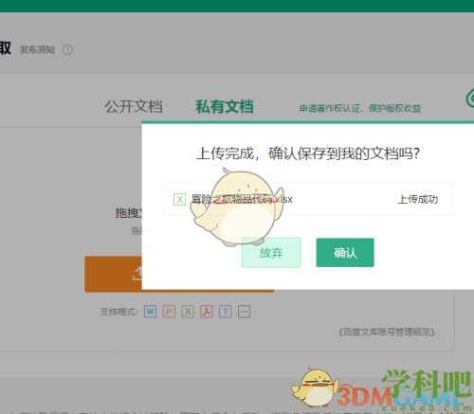The height and width of the screenshot is (414, 474).
Task: Click the Excel supported-format icon
Action: point(188,312)
